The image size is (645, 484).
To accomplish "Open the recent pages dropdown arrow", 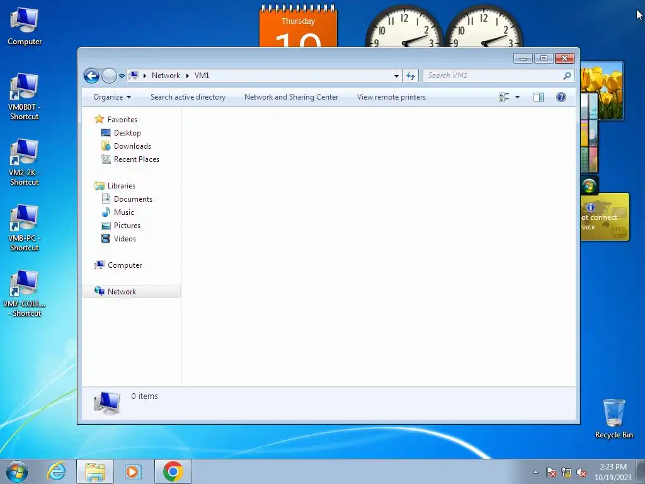I will (x=122, y=76).
